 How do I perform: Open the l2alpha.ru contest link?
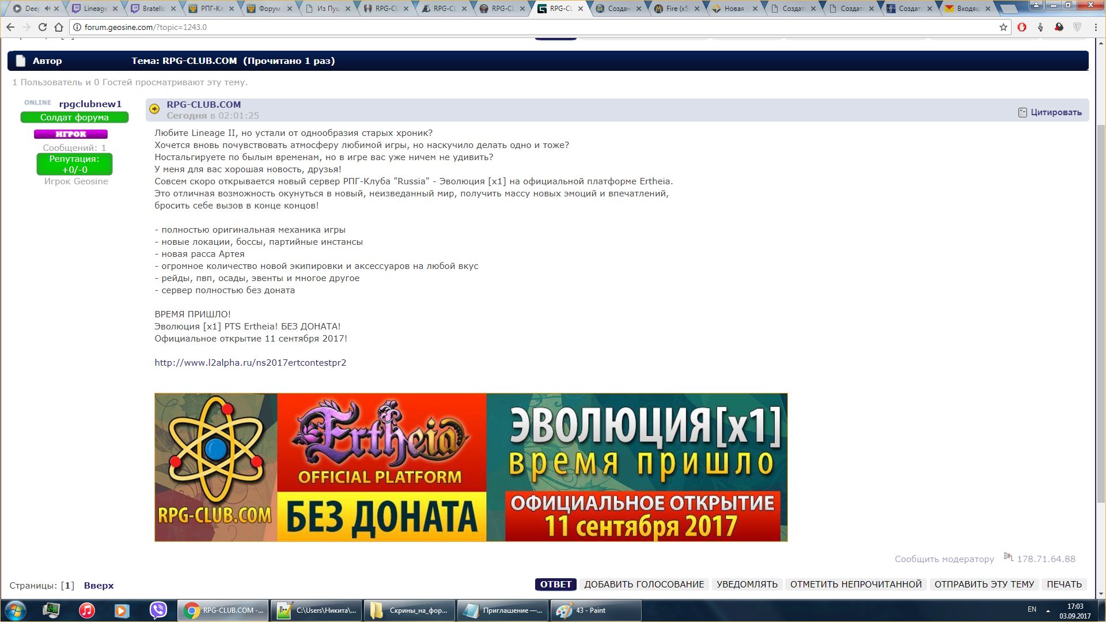[251, 362]
